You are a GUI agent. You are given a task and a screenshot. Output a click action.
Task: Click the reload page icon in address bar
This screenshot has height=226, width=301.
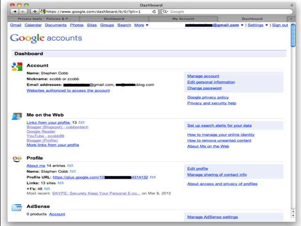[x=154, y=11]
